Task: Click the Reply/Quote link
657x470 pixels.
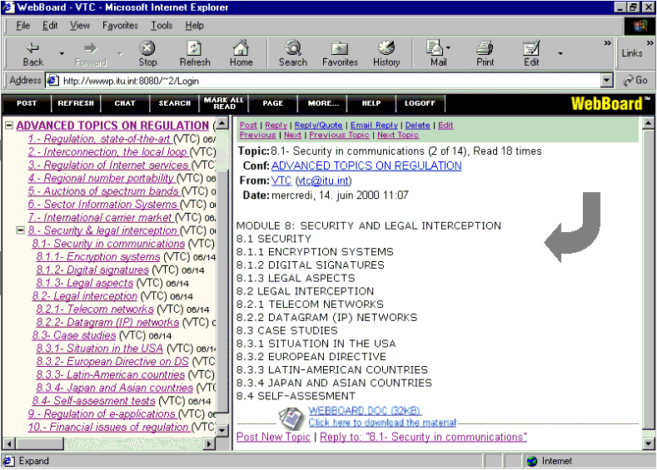Action: click(318, 125)
